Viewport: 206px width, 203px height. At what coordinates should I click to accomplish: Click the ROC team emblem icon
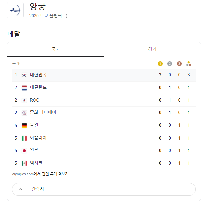(24, 101)
